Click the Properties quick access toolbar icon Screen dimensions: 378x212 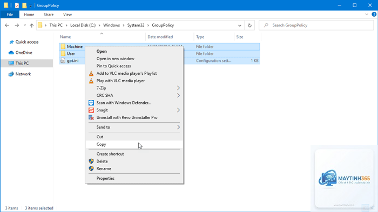click(x=17, y=5)
